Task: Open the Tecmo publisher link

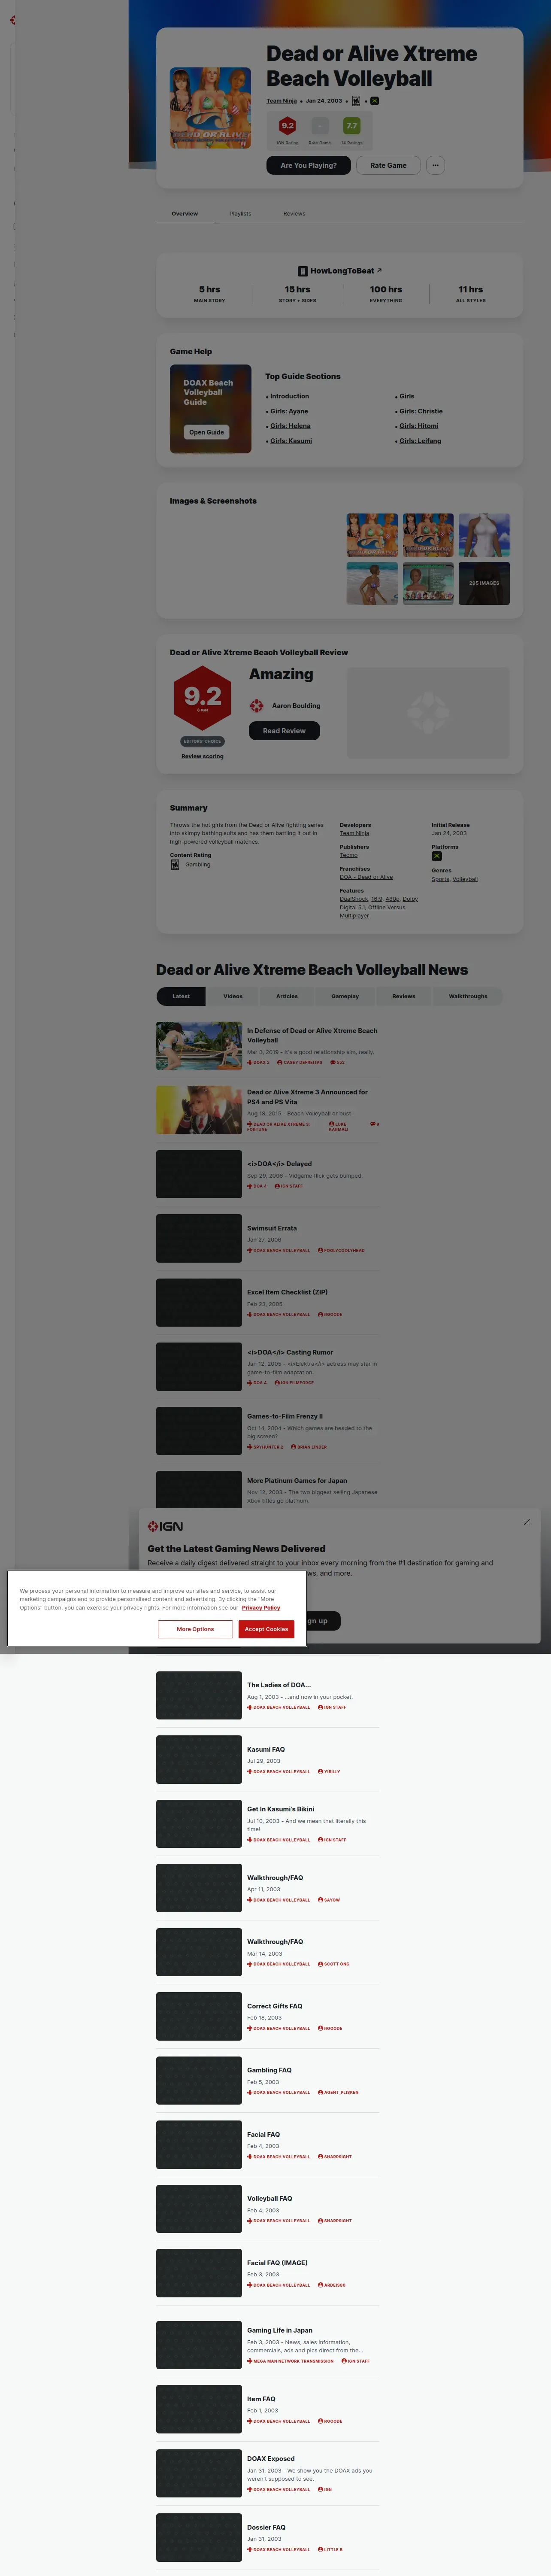Action: (x=348, y=855)
